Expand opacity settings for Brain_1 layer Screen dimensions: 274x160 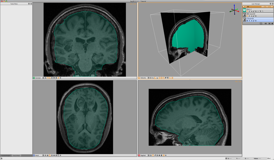[252, 11]
